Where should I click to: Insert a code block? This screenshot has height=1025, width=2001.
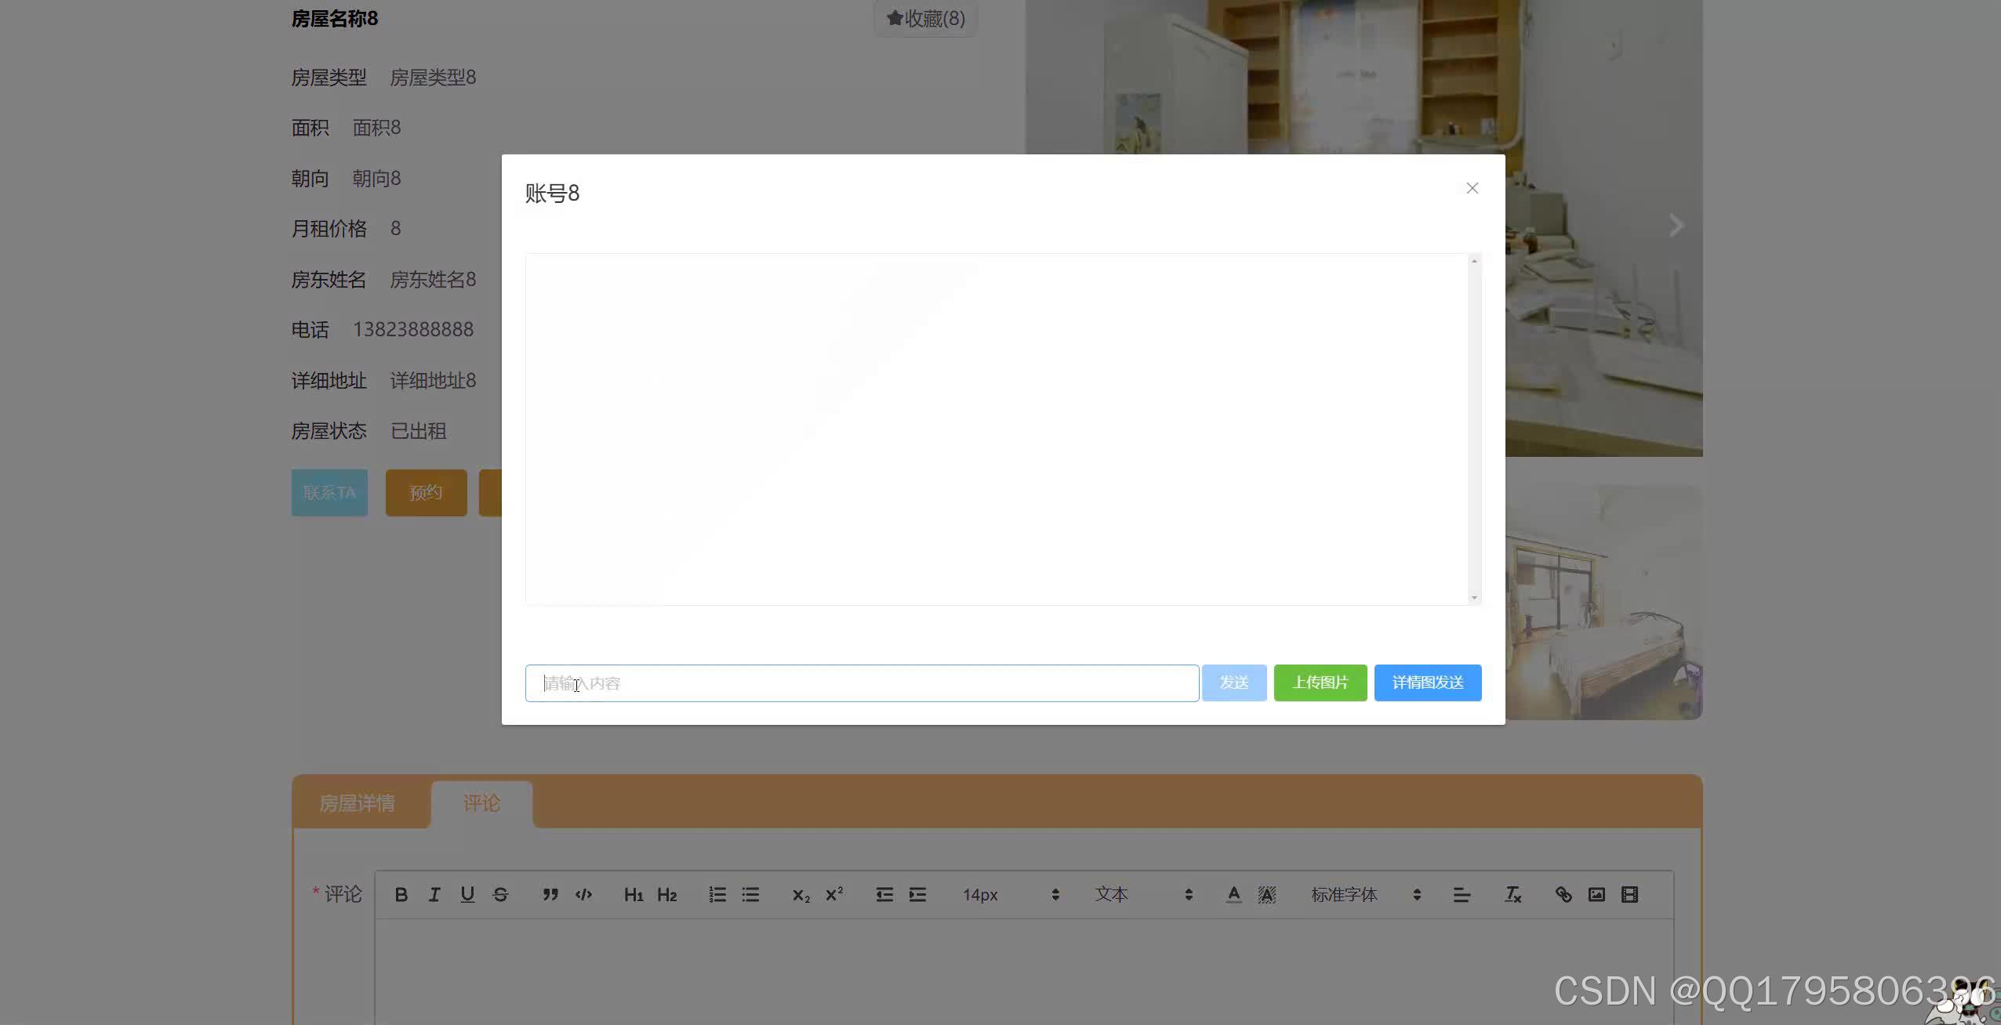(x=583, y=894)
